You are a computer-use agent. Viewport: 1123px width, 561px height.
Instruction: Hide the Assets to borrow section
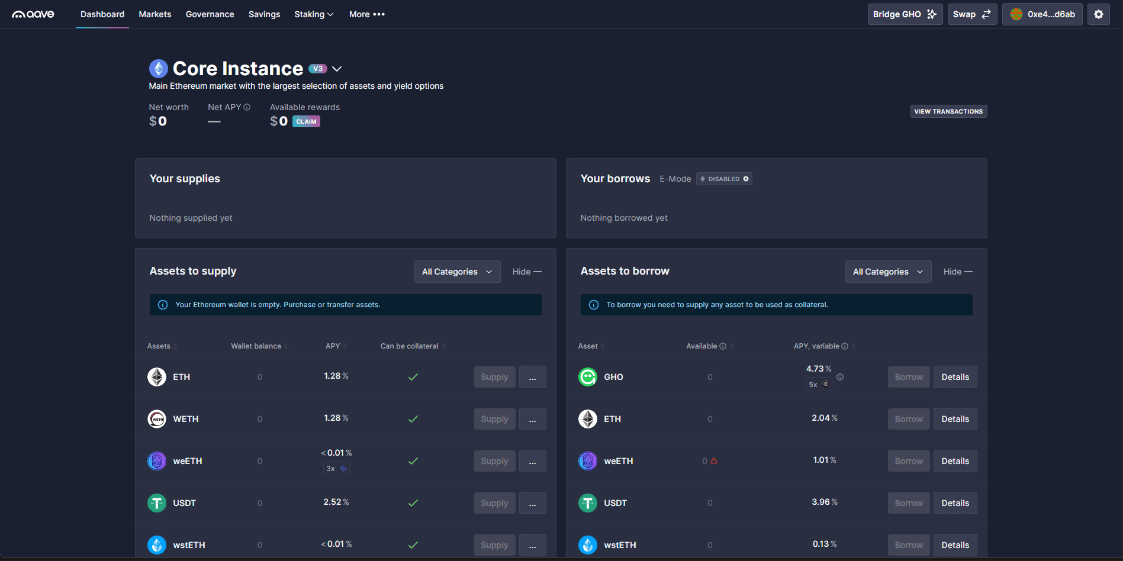(x=957, y=272)
